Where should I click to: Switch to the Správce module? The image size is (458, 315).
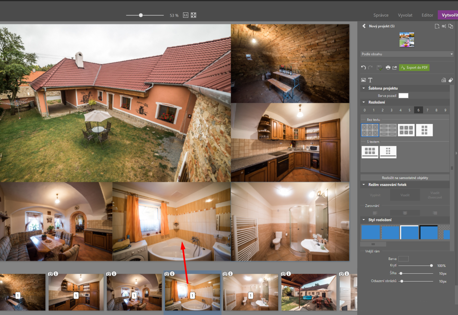tap(381, 15)
